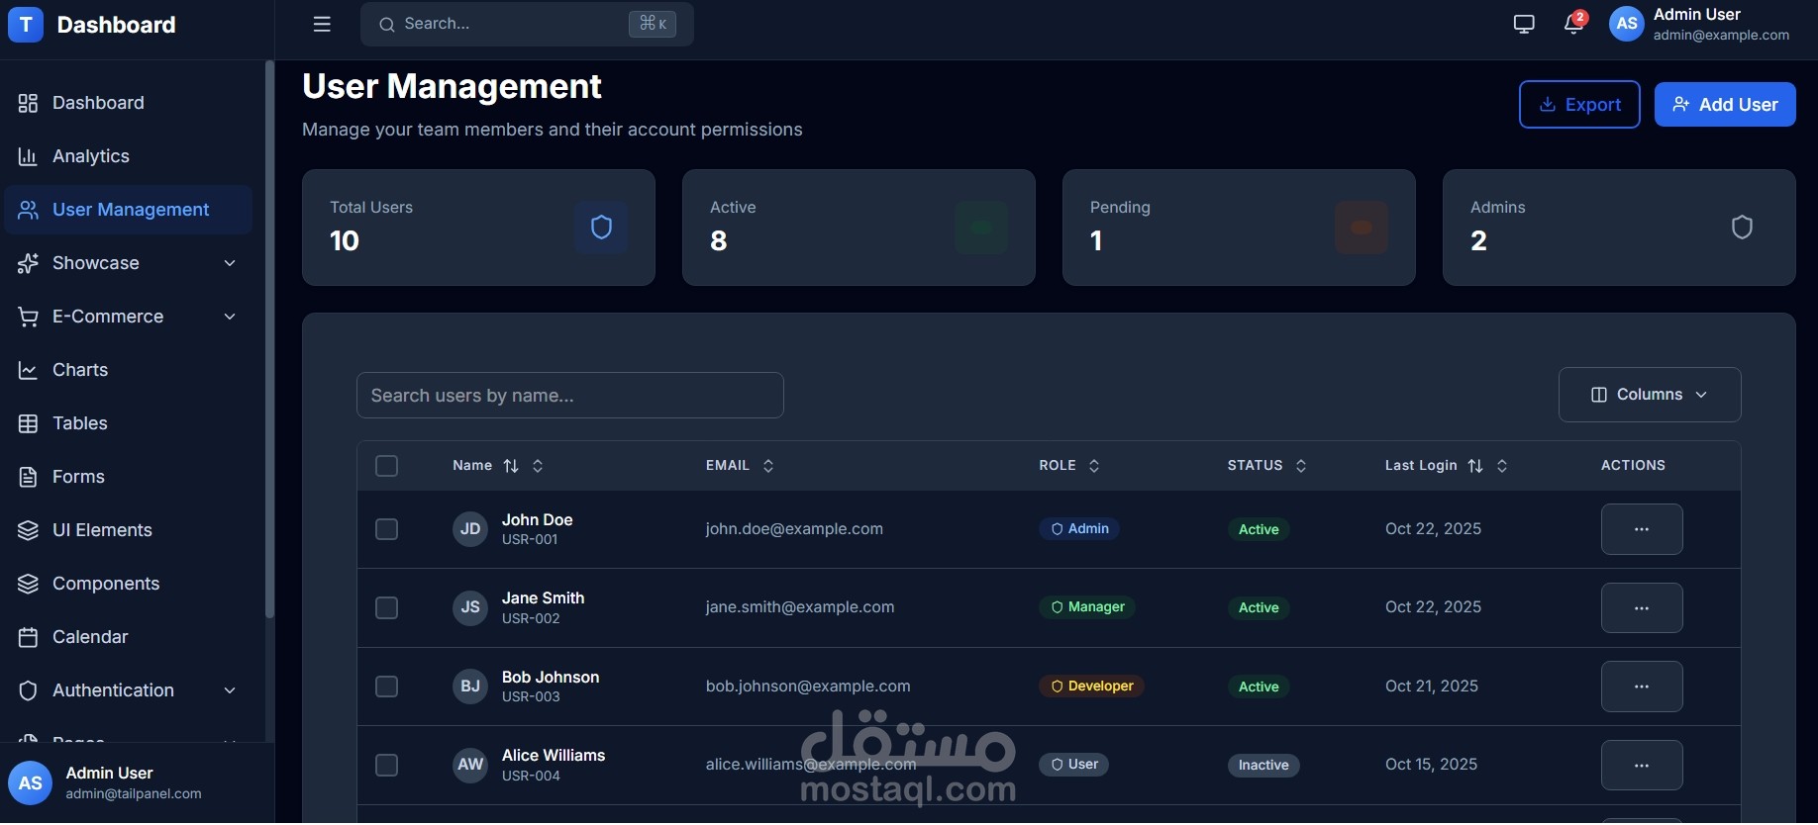Click the Tables grid icon in sidebar

pos(28,423)
